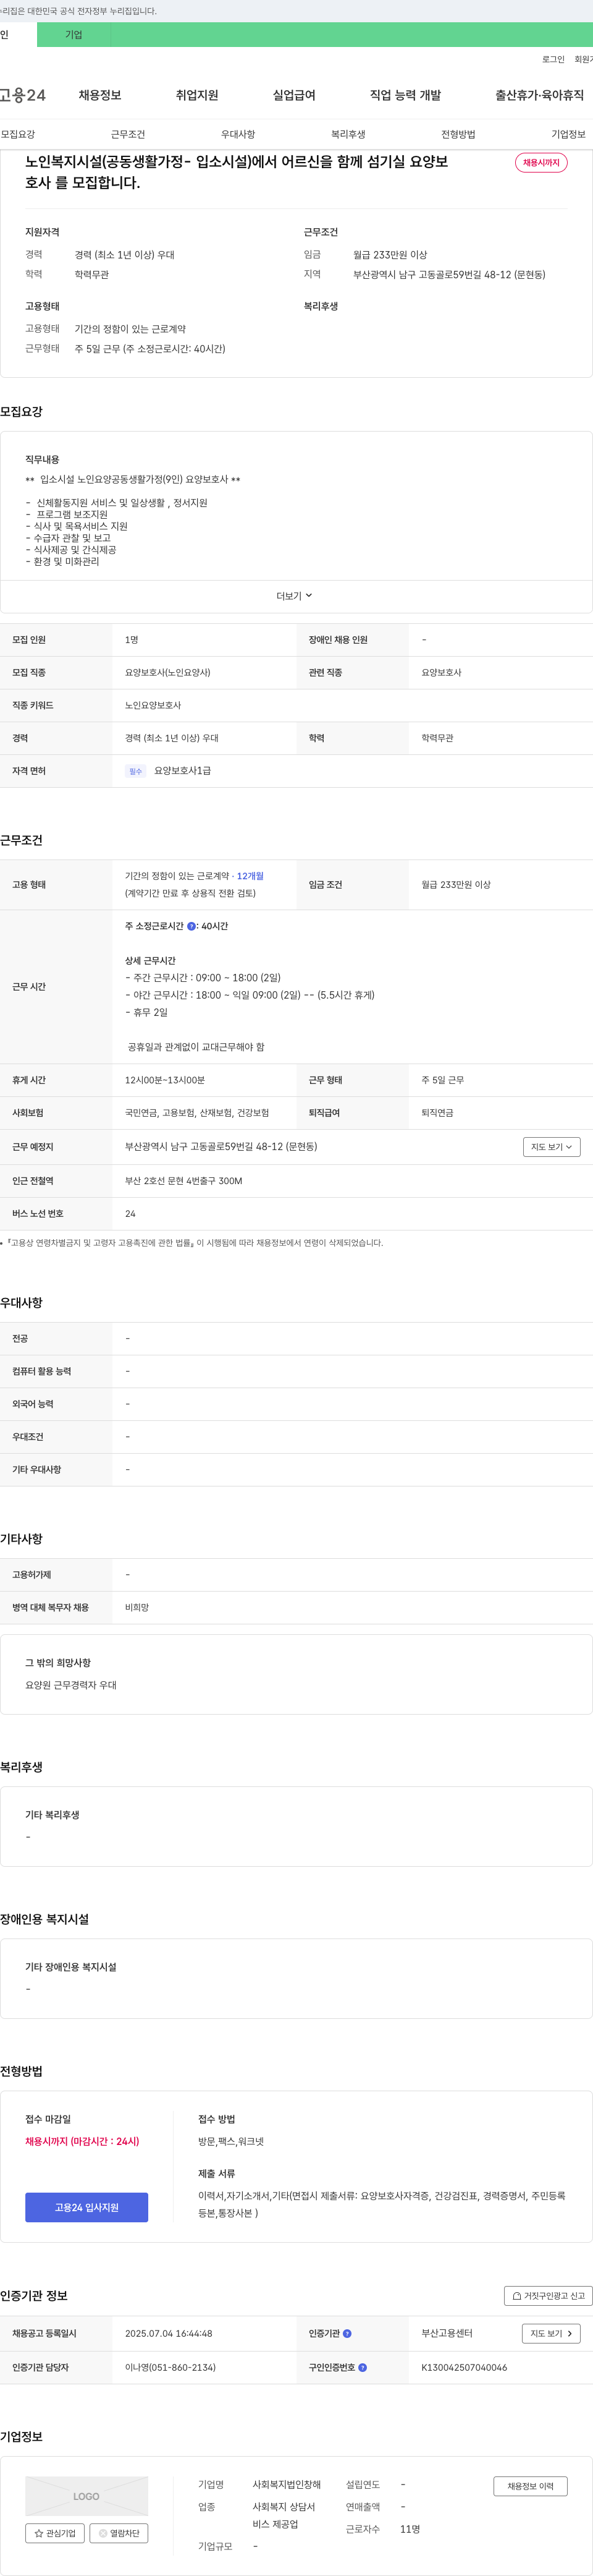Viewport: 593px width, 2576px height.
Task: Jump to the 우대사항 section tab
Action: 238,134
